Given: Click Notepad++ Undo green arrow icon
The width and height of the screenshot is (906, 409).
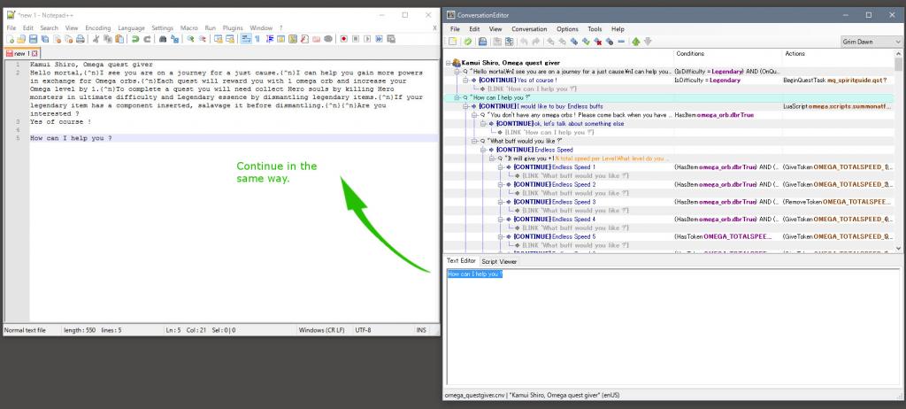Looking at the screenshot, I should (x=135, y=39).
